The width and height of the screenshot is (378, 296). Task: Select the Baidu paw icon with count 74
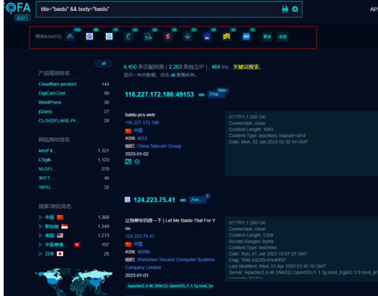coord(109,37)
